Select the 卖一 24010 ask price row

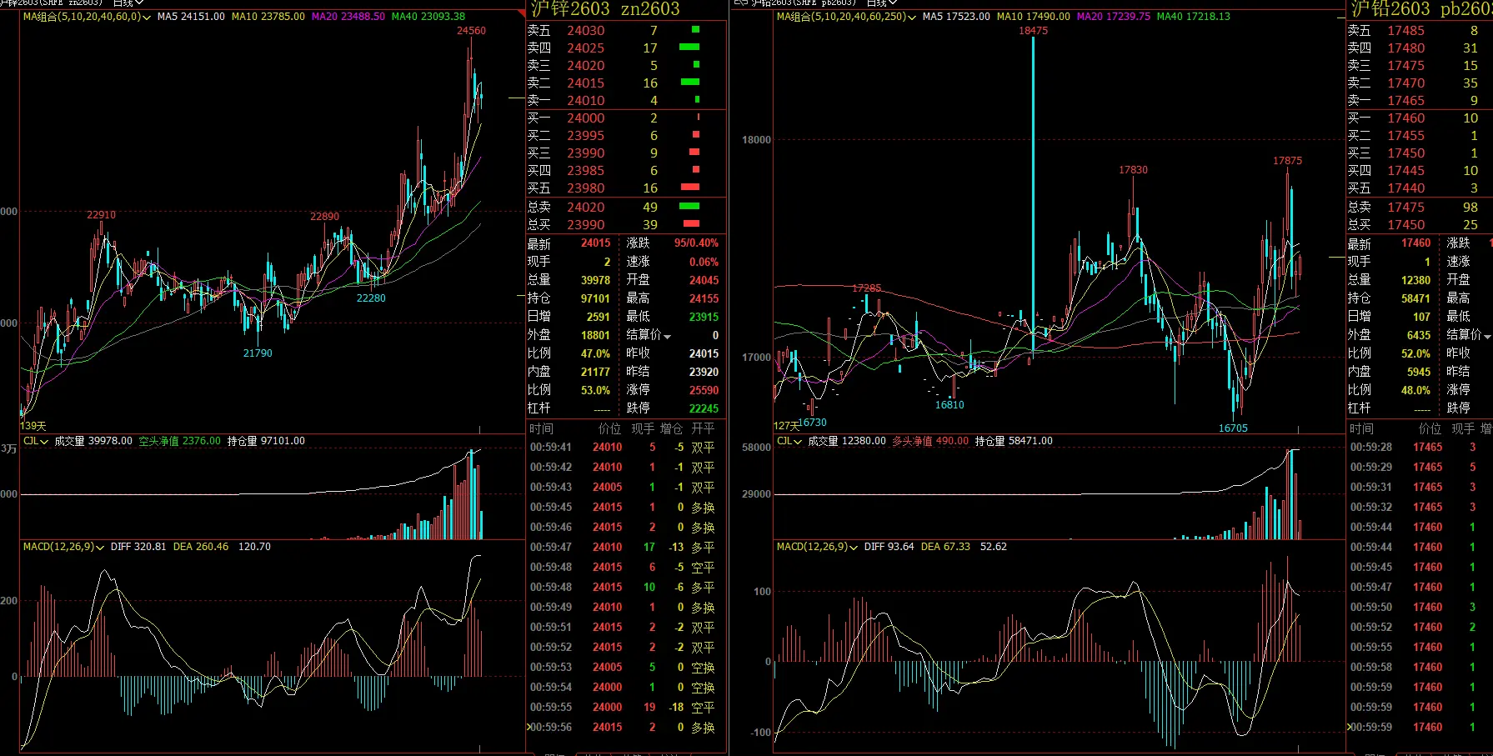click(614, 101)
